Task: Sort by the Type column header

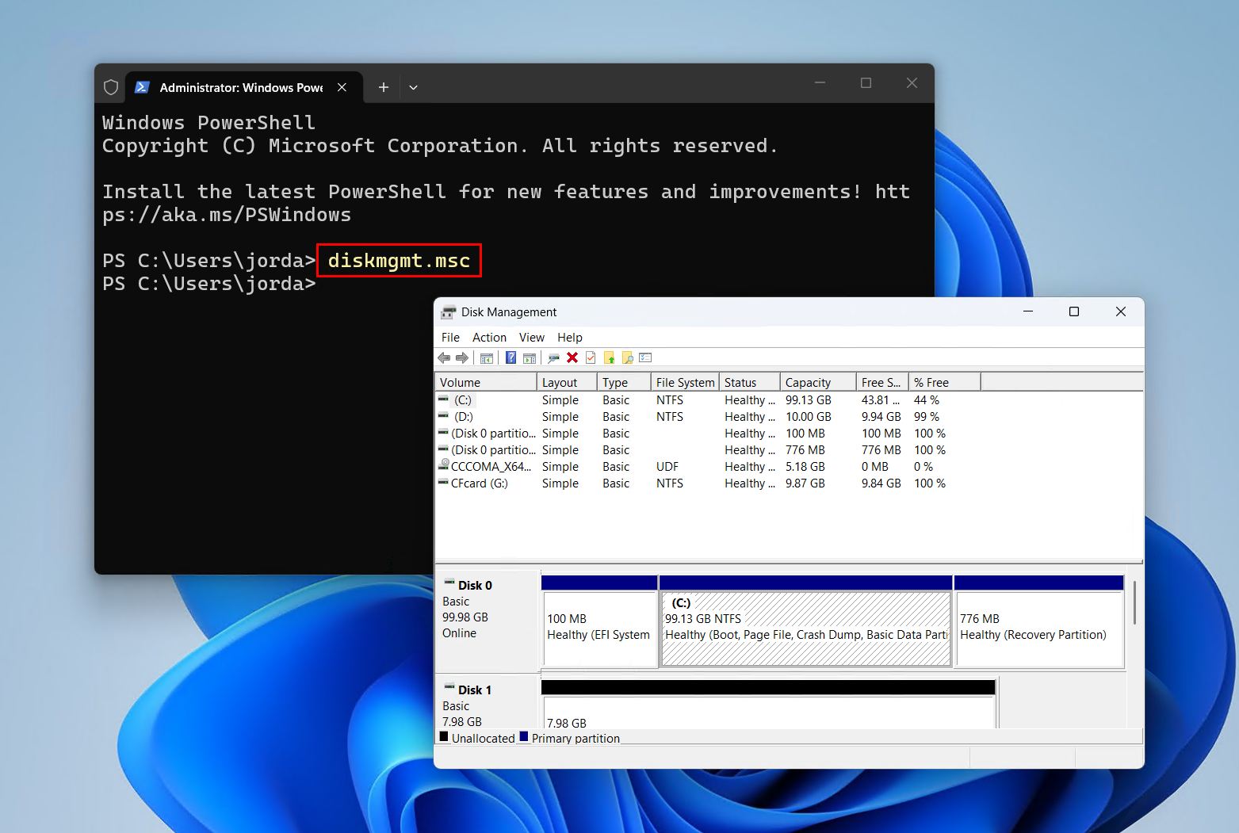Action: tap(624, 382)
